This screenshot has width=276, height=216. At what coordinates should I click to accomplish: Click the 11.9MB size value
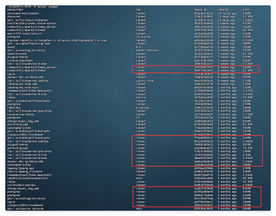click(x=247, y=17)
